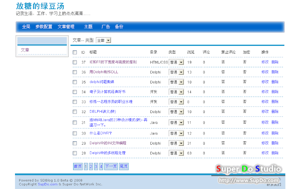
Task: Click 删除 for article 37
Action: click(x=275, y=62)
